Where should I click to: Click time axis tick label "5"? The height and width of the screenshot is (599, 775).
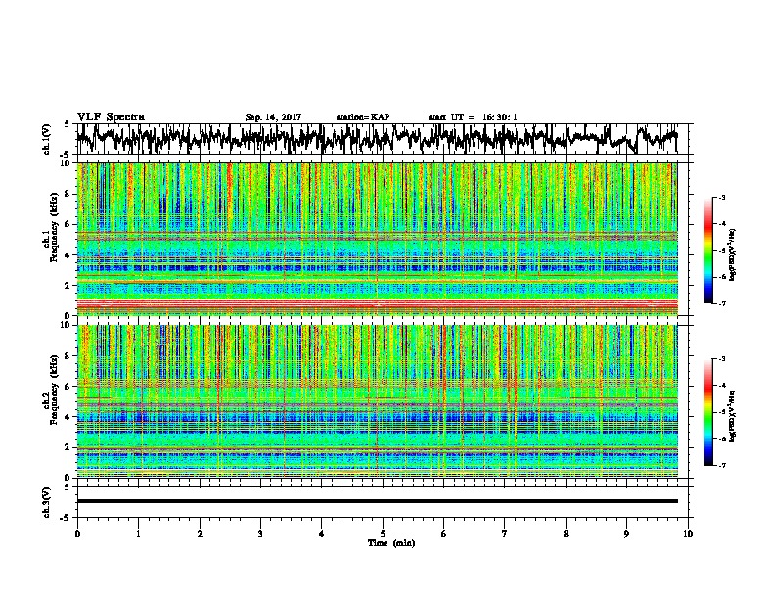(x=383, y=533)
